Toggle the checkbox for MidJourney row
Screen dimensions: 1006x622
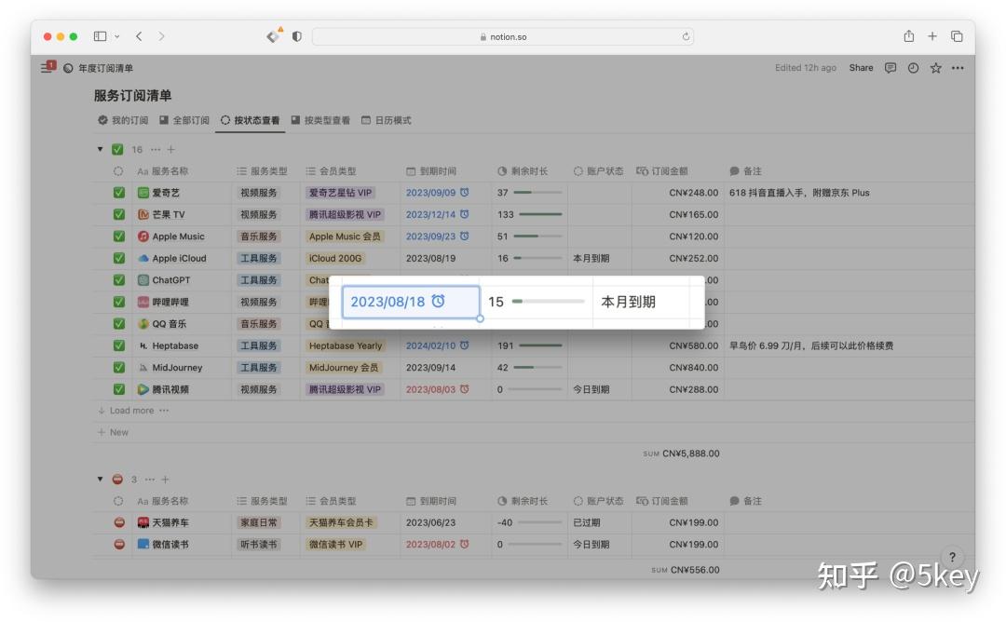pyautogui.click(x=118, y=367)
